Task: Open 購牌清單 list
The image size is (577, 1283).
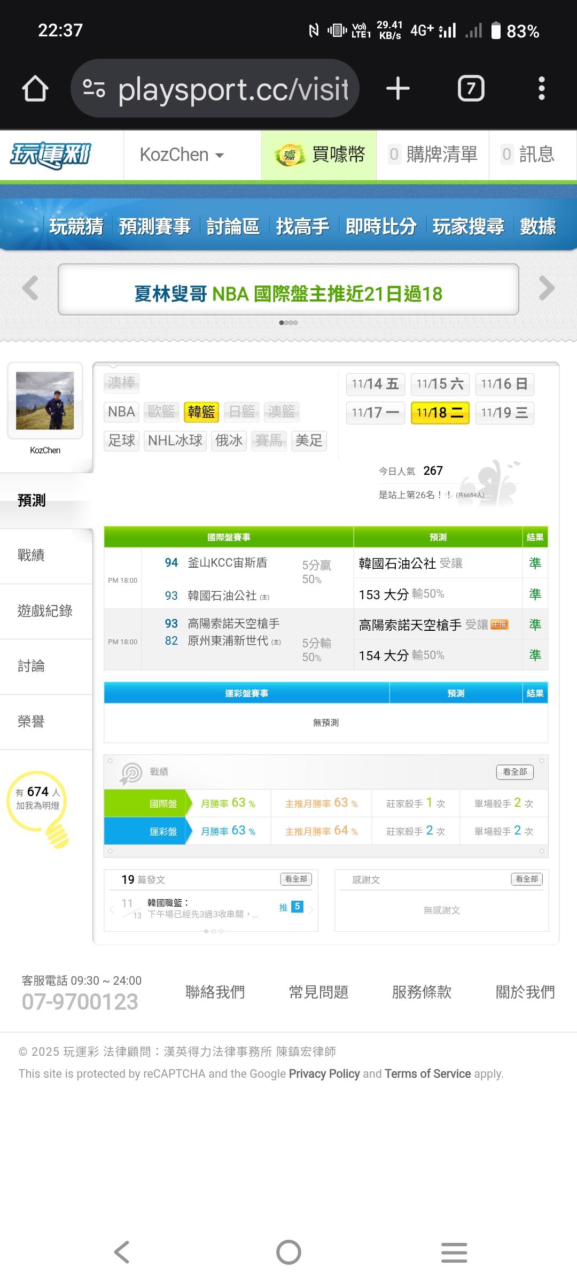Action: point(433,155)
